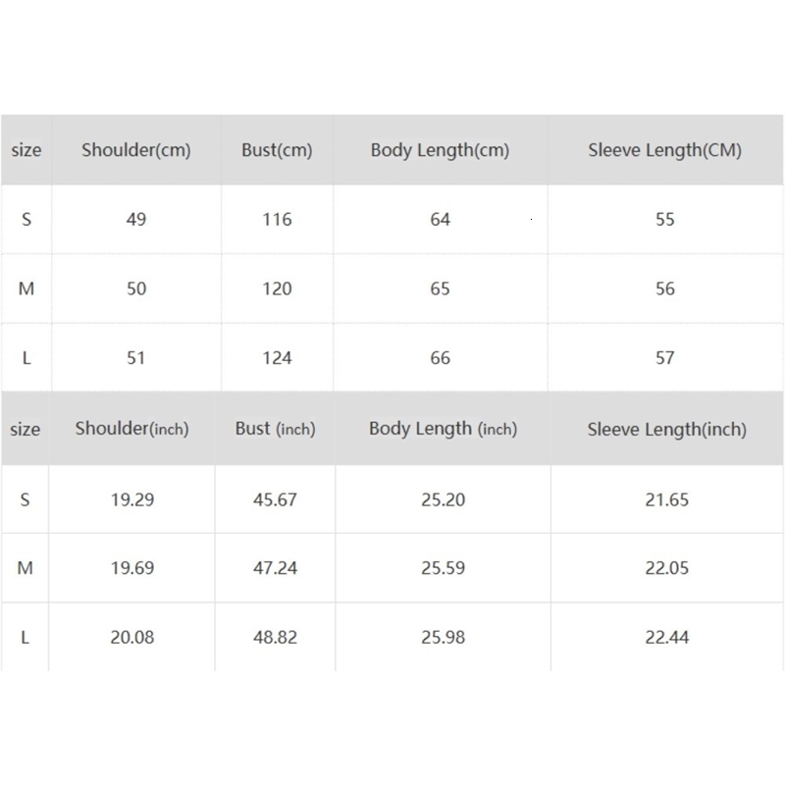Click the bust value 47.24
Image resolution: width=785 pixels, height=785 pixels.
pyautogui.click(x=276, y=568)
